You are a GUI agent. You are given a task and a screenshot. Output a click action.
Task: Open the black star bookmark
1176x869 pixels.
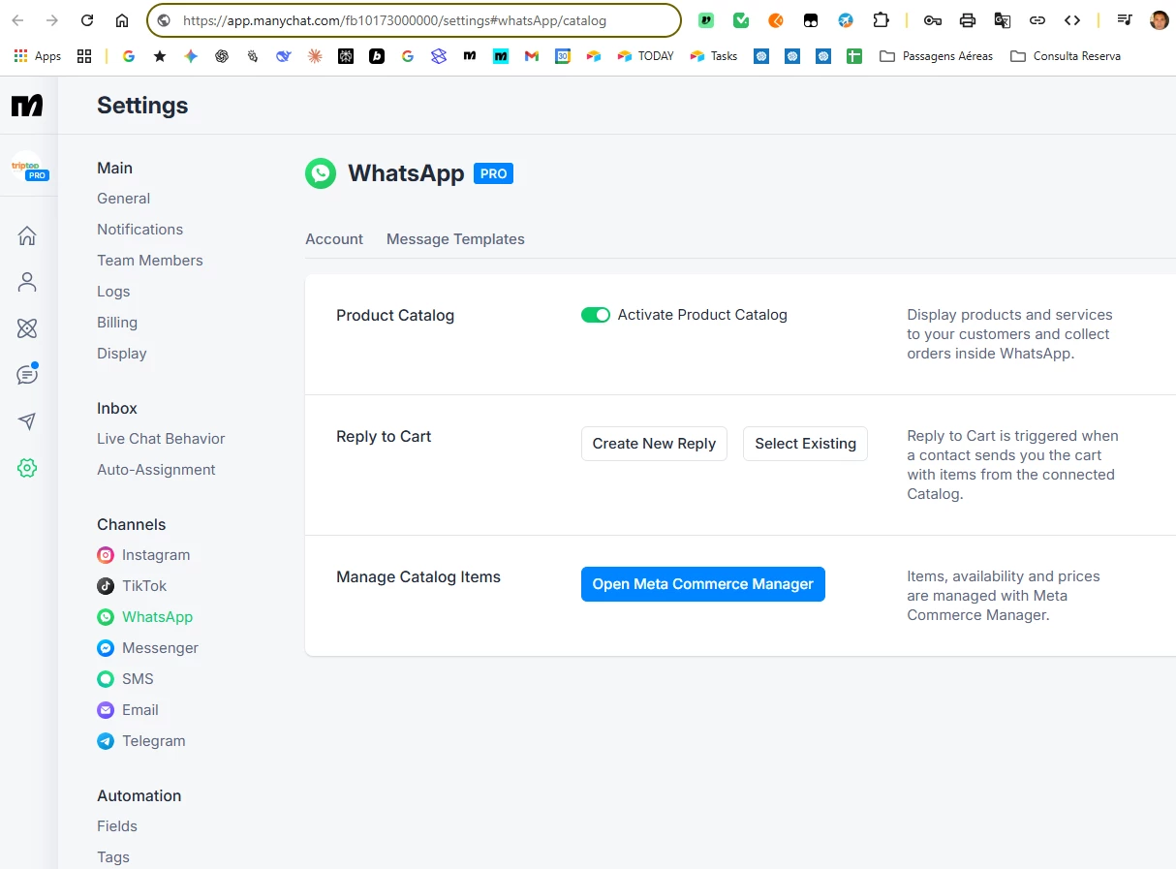point(160,56)
